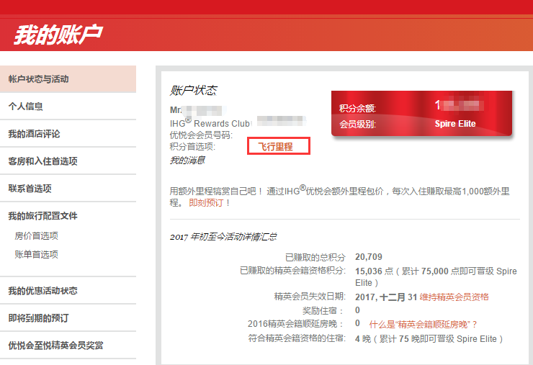Image resolution: width=533 pixels, height=365 pixels.
Task: Go to 我的酒店评论 menu item
Action: coord(68,134)
